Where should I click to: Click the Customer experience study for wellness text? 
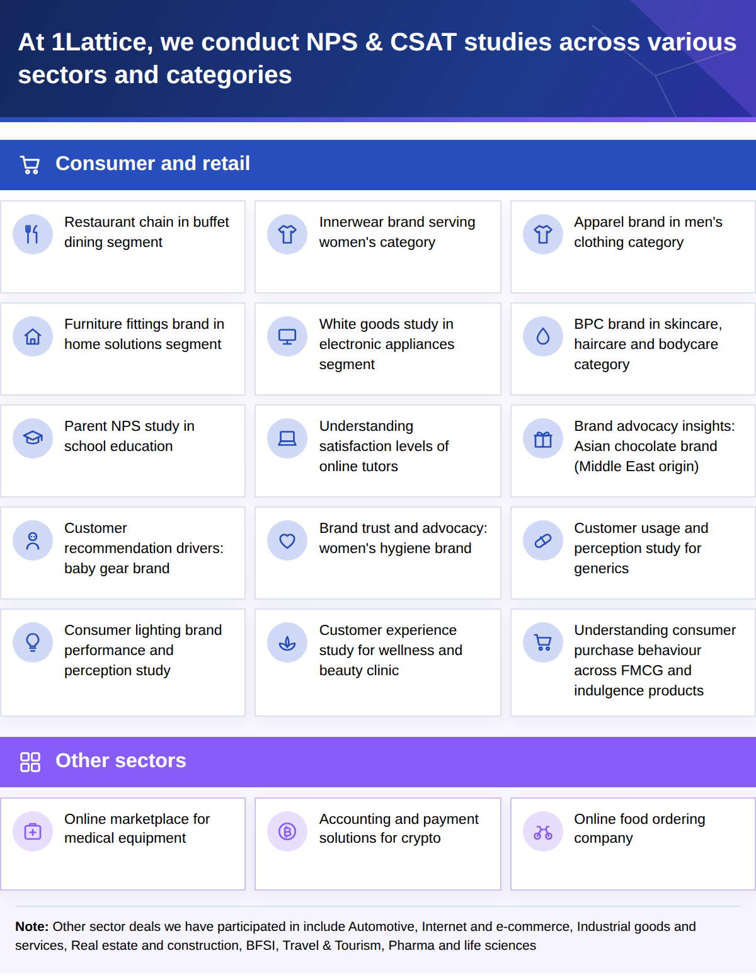pyautogui.click(x=391, y=650)
